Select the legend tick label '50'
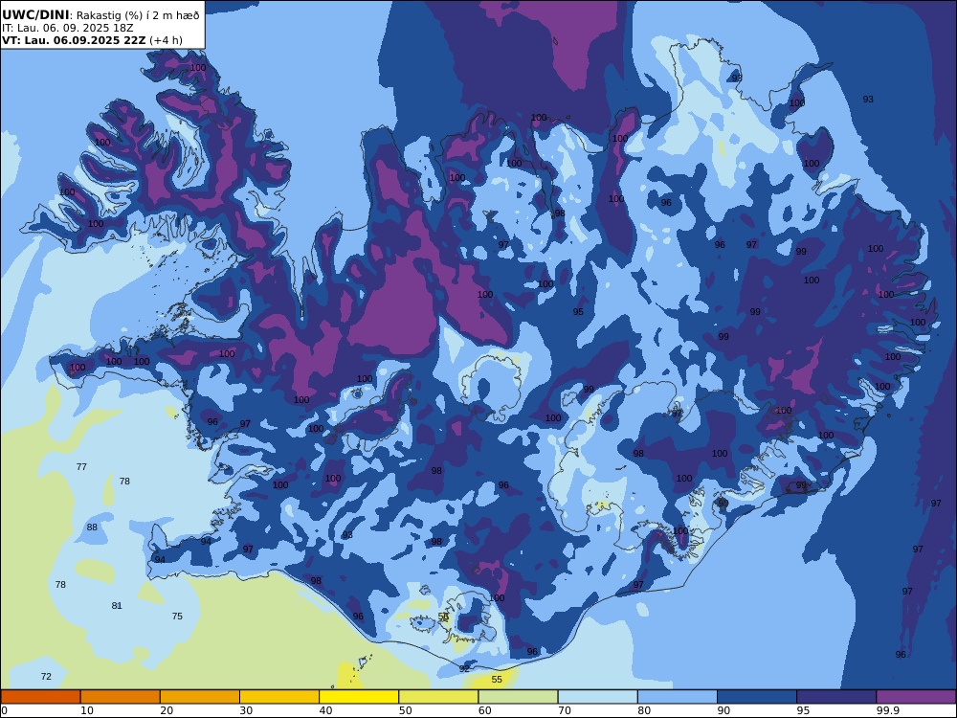Image resolution: width=957 pixels, height=718 pixels. (406, 710)
